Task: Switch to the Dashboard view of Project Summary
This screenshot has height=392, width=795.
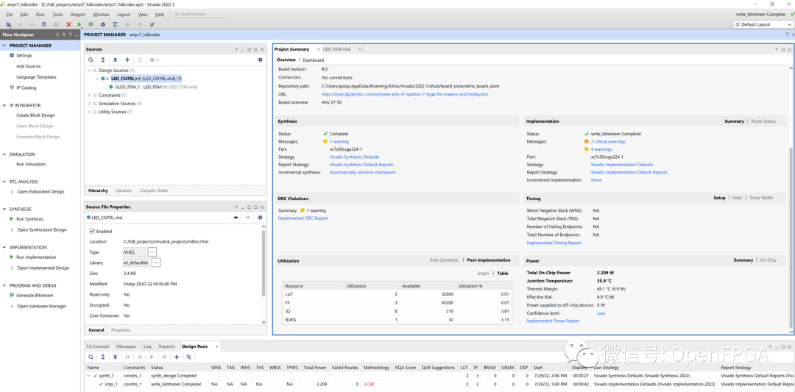Action: click(x=314, y=60)
